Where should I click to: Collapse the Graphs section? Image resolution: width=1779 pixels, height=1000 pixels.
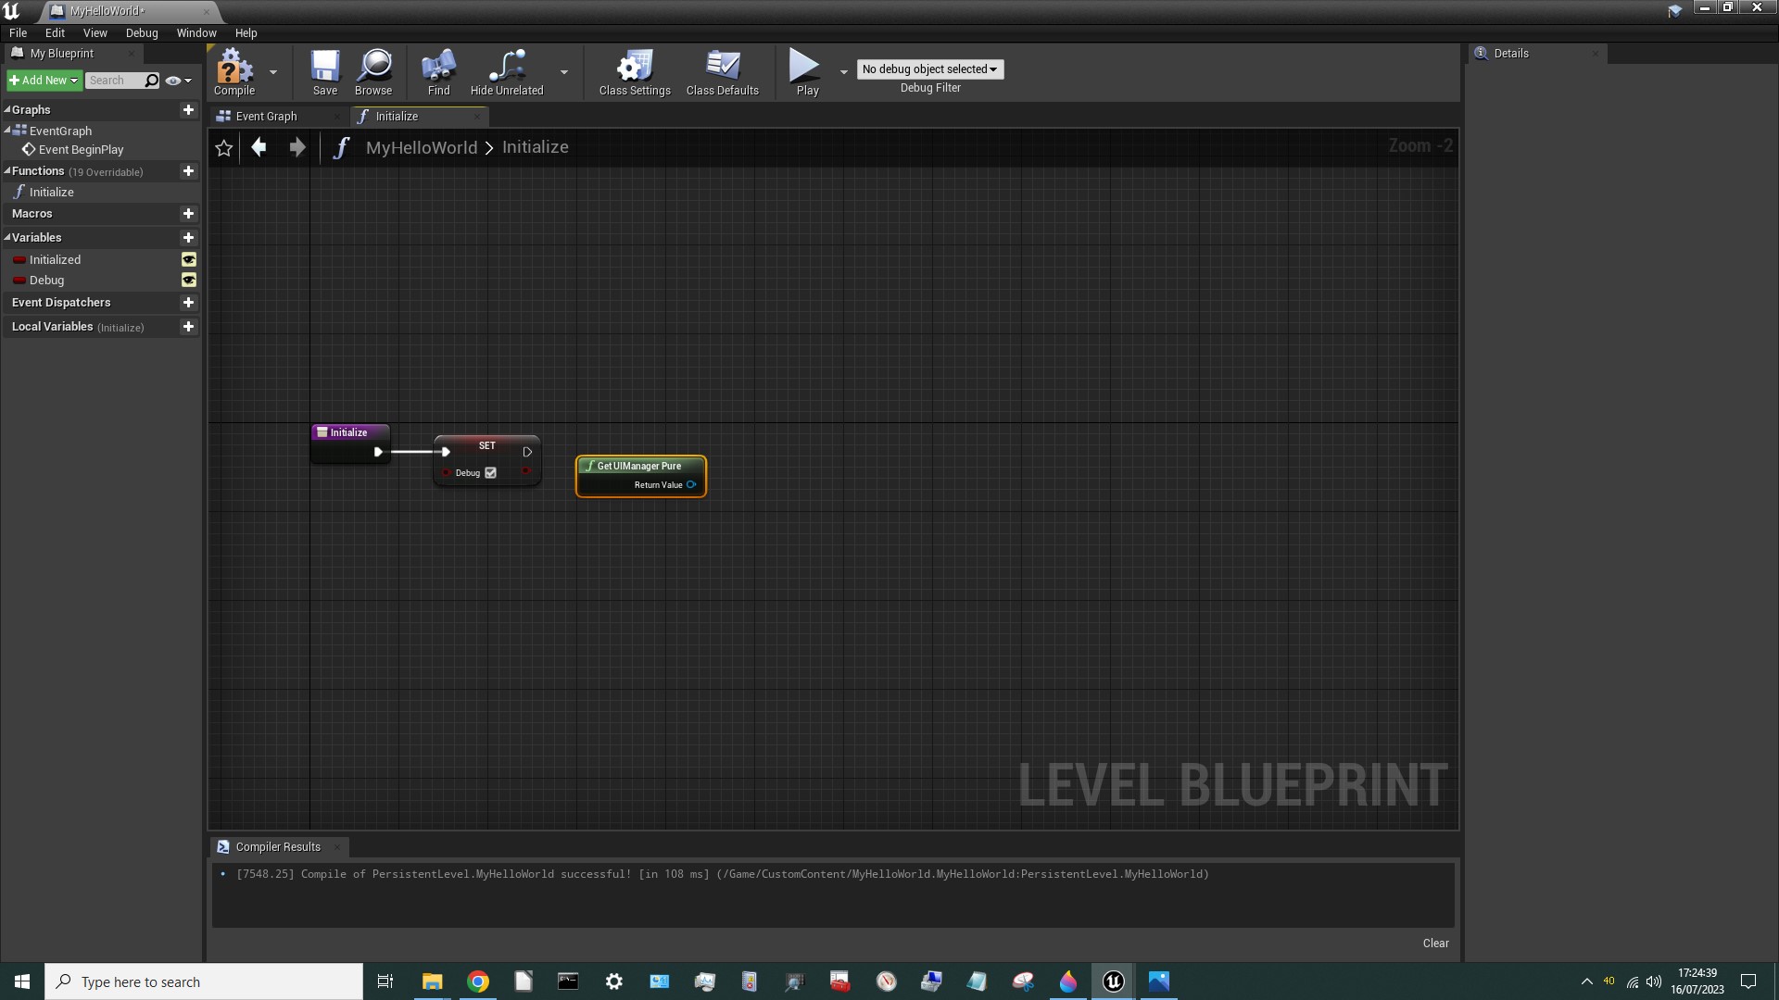7,109
